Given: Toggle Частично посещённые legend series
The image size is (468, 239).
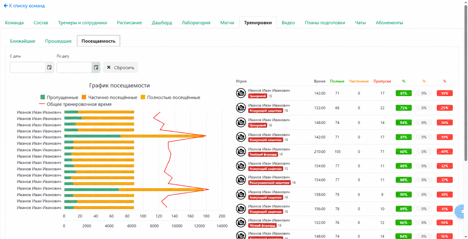Looking at the screenshot, I should click(x=110, y=97).
